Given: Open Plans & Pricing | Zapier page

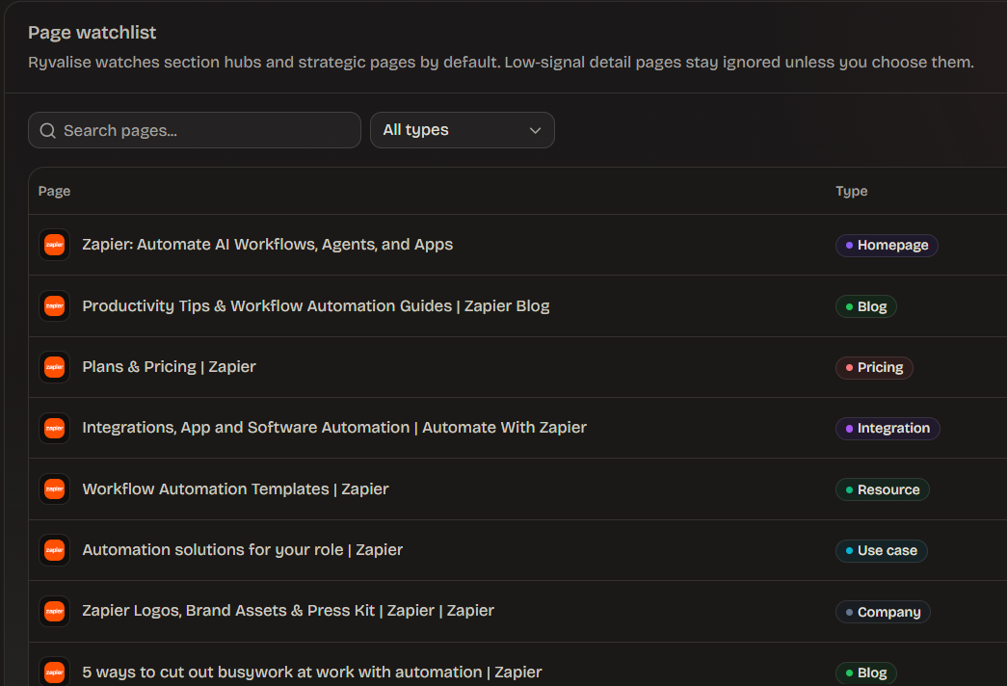Looking at the screenshot, I should click(x=169, y=367).
